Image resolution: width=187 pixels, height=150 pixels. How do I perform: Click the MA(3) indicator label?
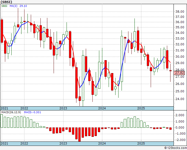click(13, 6)
